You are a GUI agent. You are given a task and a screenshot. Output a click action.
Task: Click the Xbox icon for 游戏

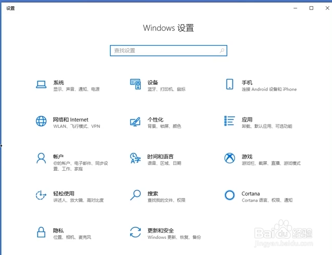click(230, 158)
